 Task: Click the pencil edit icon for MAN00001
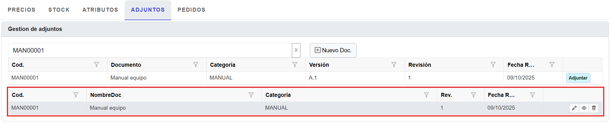(x=574, y=108)
